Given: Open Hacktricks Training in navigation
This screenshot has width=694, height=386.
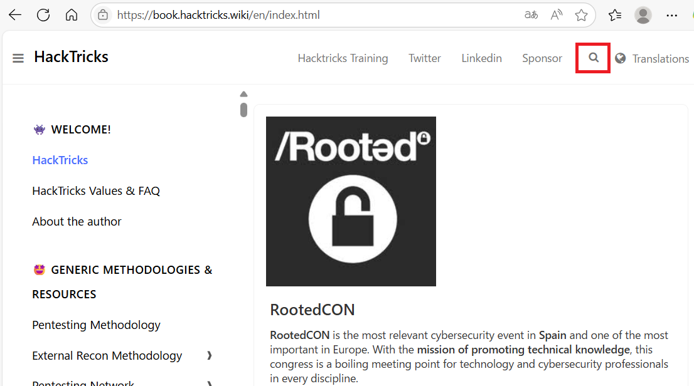Looking at the screenshot, I should (x=343, y=58).
